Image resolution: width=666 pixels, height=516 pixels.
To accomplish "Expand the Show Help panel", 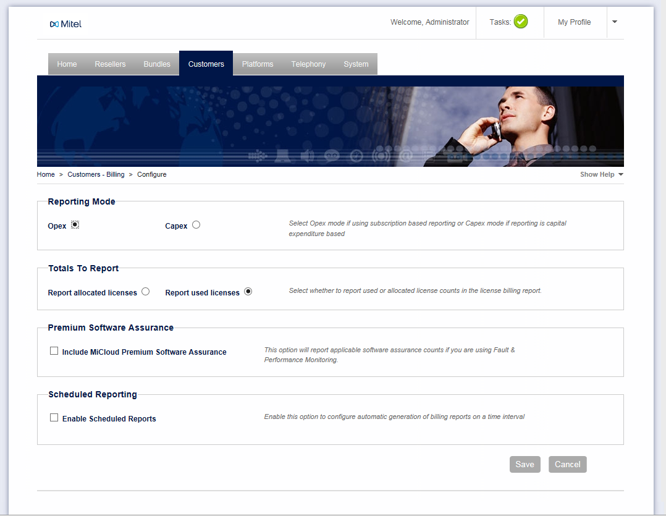I will pyautogui.click(x=601, y=175).
